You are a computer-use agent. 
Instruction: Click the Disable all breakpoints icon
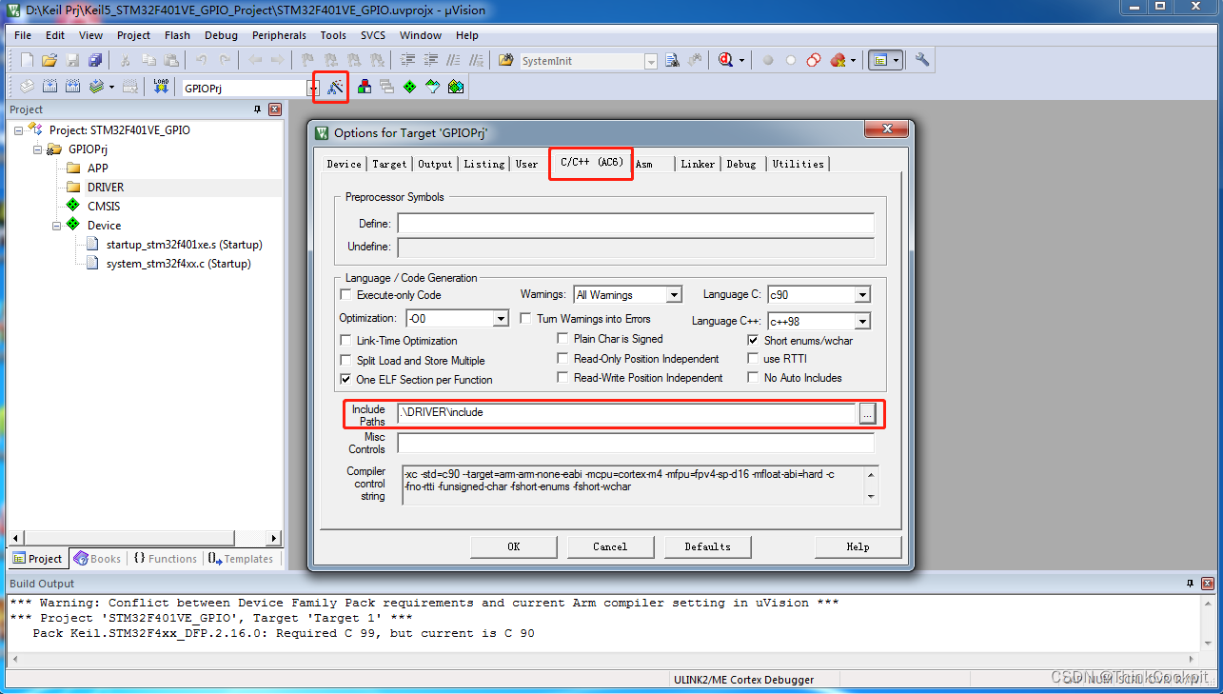pyautogui.click(x=814, y=60)
